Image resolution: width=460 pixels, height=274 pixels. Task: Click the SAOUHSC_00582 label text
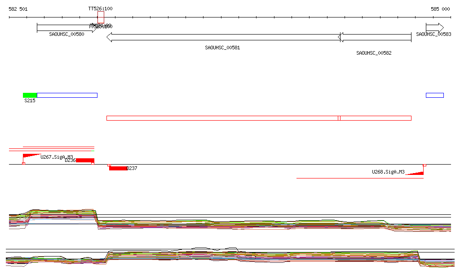(374, 53)
